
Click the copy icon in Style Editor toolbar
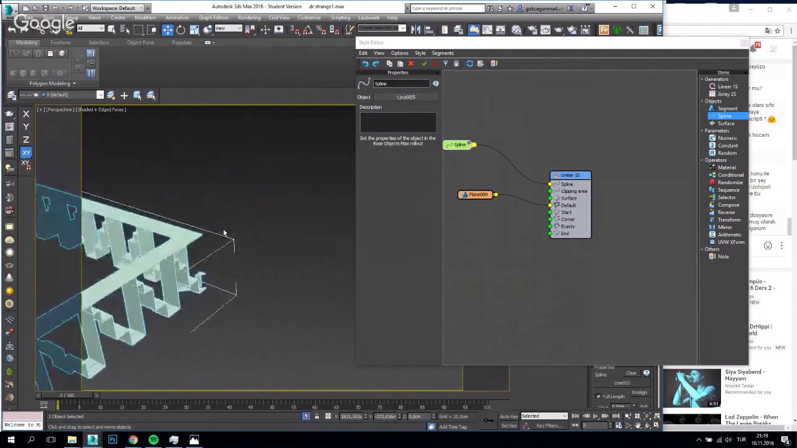[x=389, y=63]
